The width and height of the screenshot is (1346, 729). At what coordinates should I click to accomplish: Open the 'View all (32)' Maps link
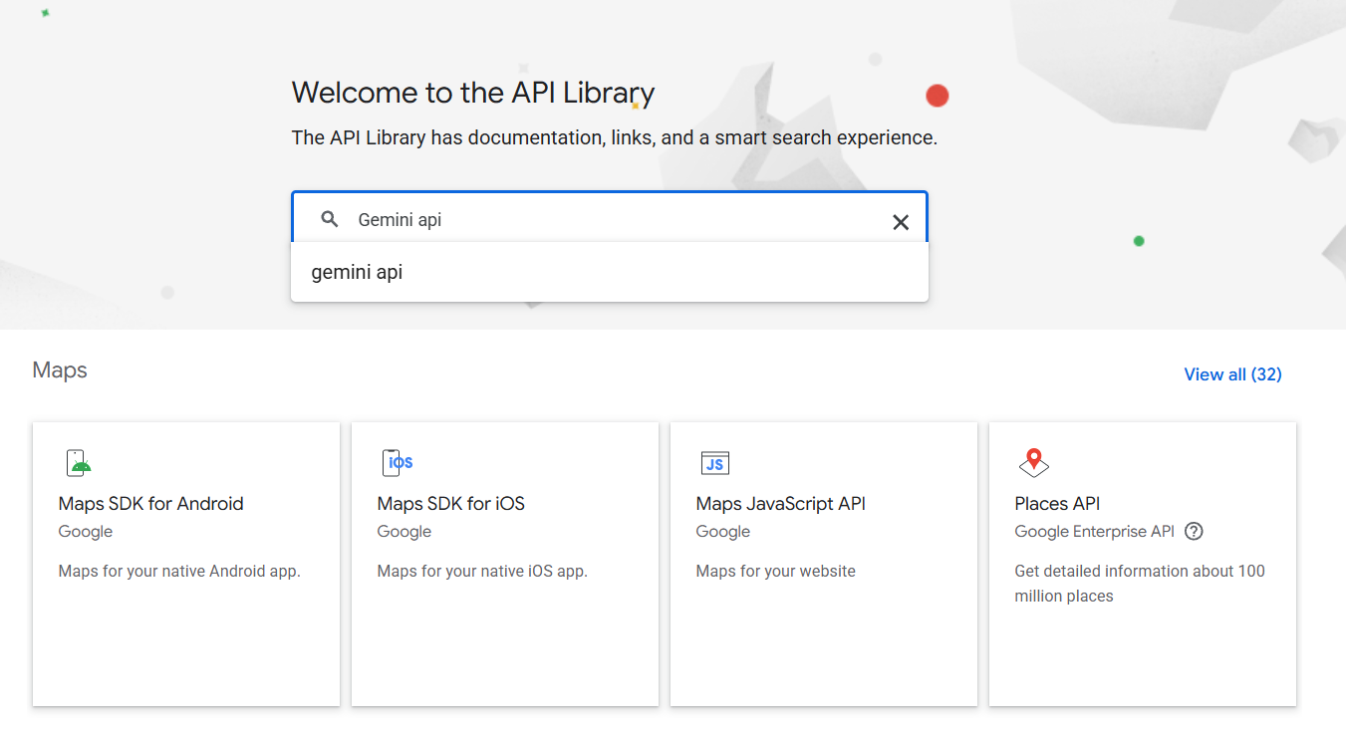[x=1232, y=374]
